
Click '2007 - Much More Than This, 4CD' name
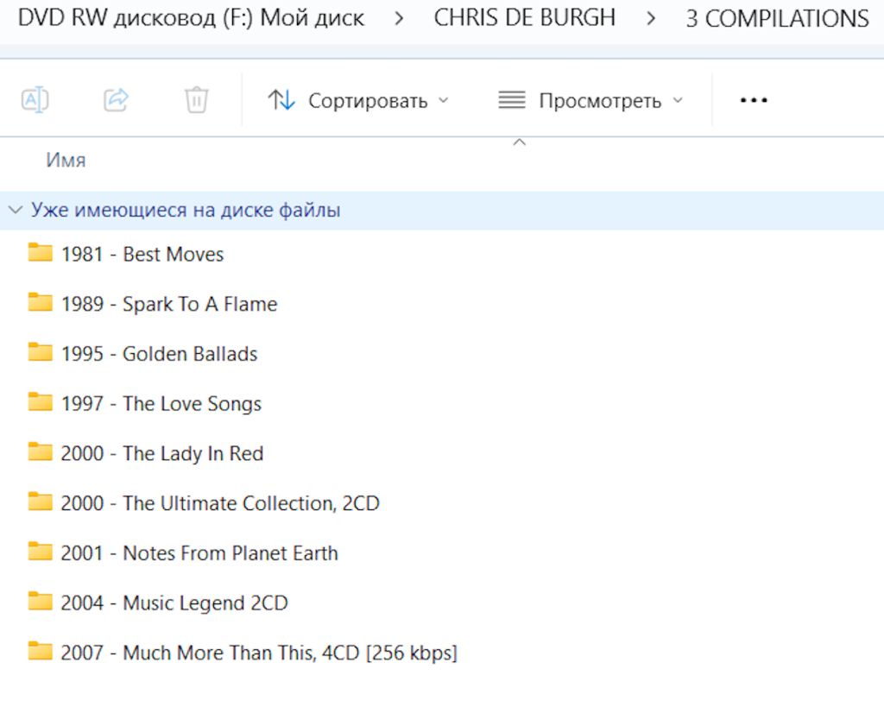[259, 653]
